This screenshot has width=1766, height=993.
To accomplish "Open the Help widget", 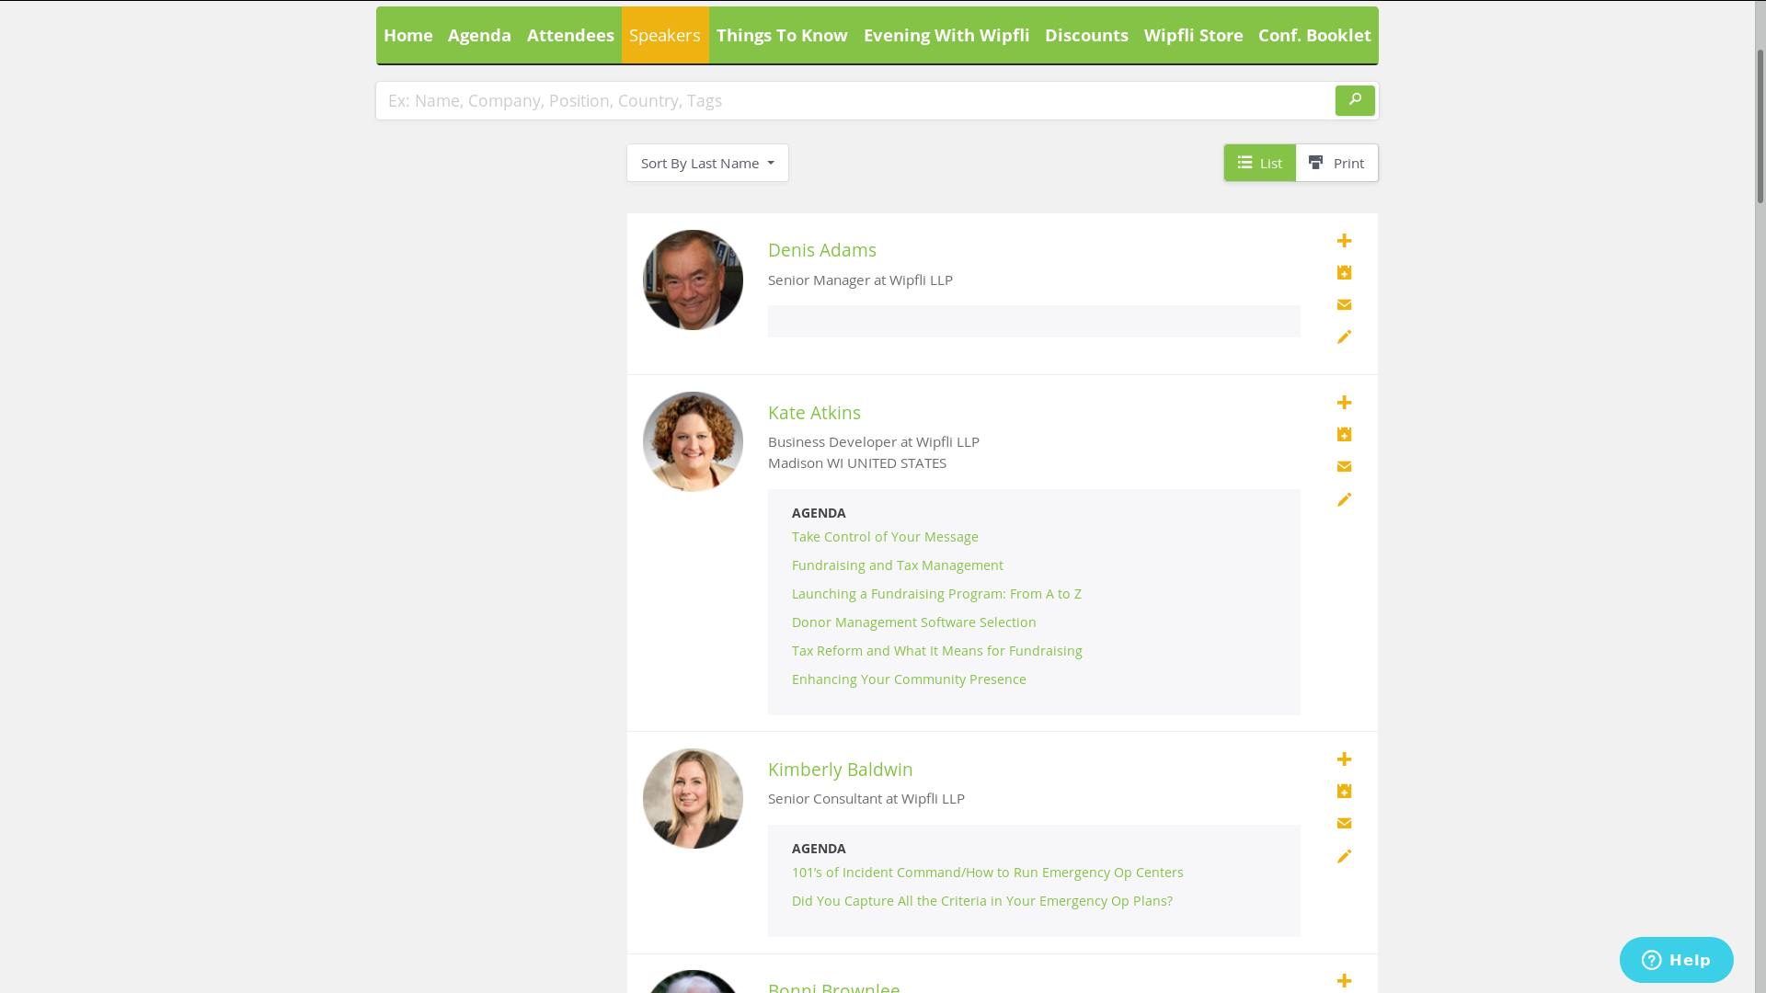I will (1676, 960).
